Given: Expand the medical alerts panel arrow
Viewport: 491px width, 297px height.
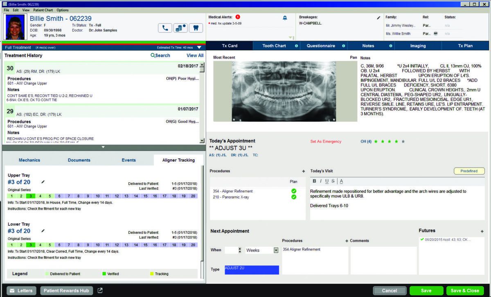Looking at the screenshot, I should [291, 38].
